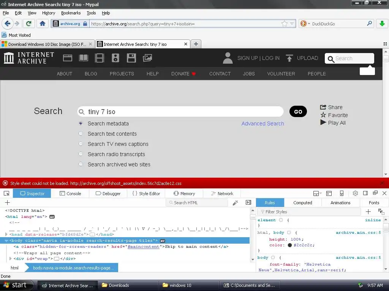Click the Search HTML field
The width and height of the screenshot is (389, 291).
(x=197, y=203)
